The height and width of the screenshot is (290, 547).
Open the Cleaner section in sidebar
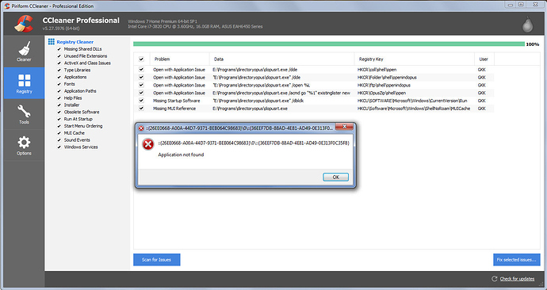point(24,52)
